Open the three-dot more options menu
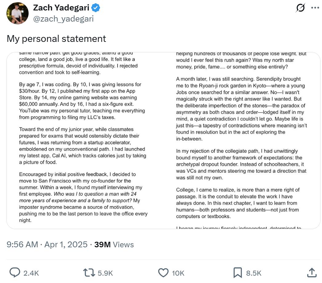The image size is (322, 283). coord(315,8)
